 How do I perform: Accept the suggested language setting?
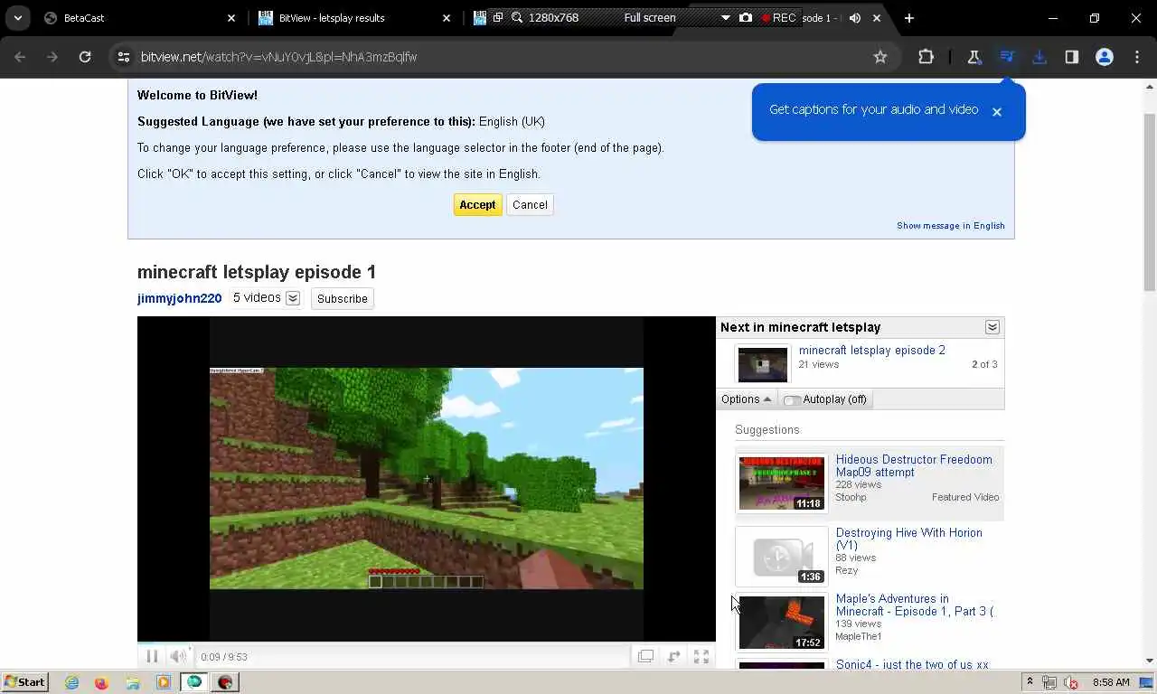(477, 205)
